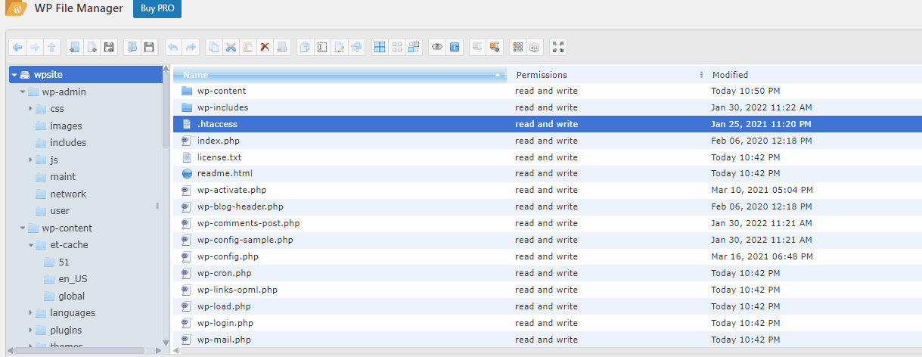Click the Cut scissors icon
The width and height of the screenshot is (922, 357).
click(x=231, y=47)
